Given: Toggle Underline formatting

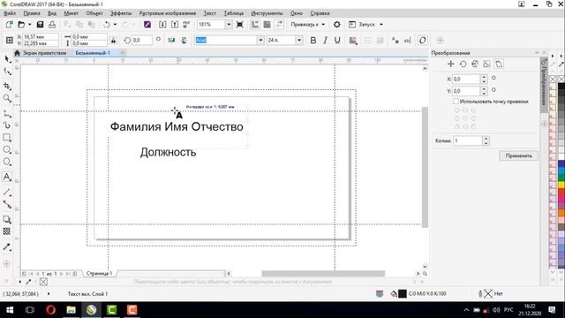Looking at the screenshot, I should coord(337,40).
